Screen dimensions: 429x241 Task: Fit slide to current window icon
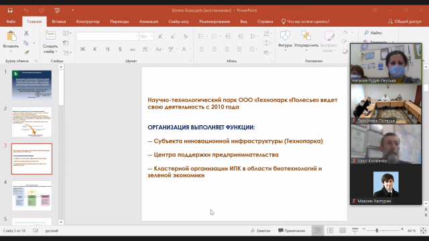point(423,230)
